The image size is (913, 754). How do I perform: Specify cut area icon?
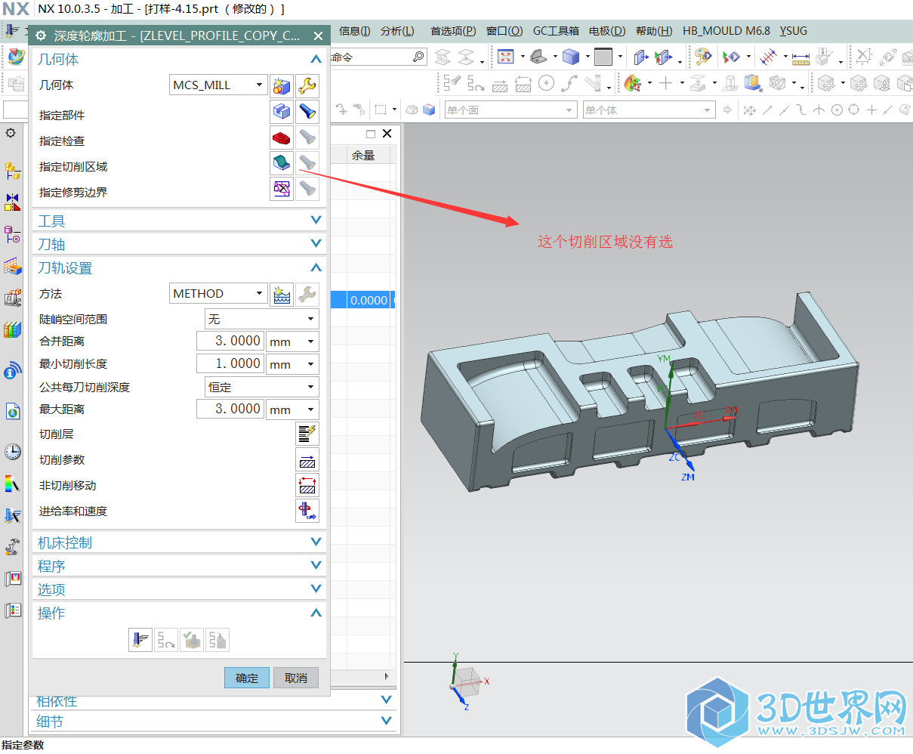tap(282, 163)
